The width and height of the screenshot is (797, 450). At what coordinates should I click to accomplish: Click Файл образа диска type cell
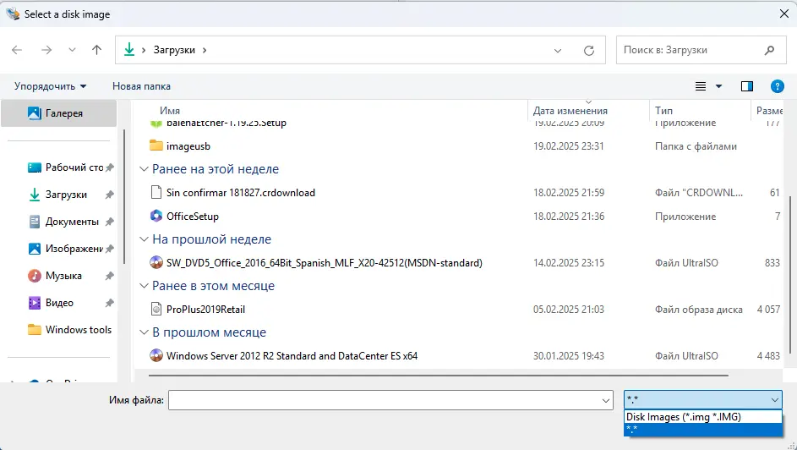click(x=698, y=309)
